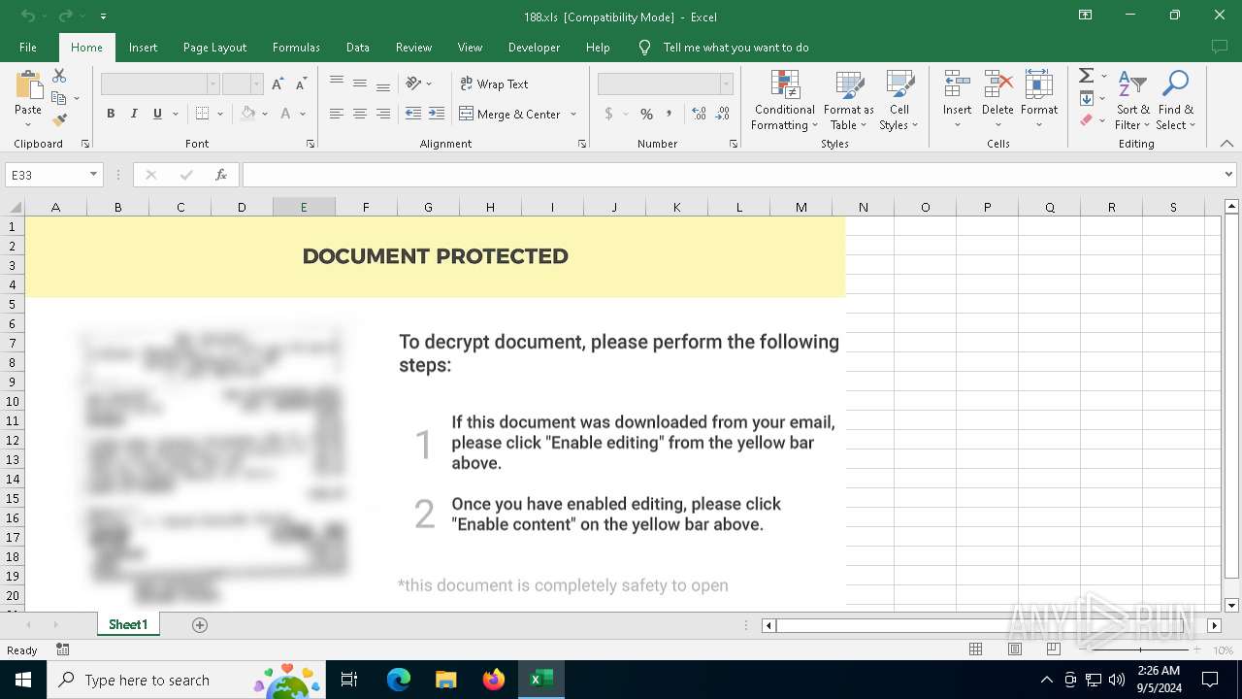Screen dimensions: 1242x699
Task: Click the Accounting dollar format icon
Action: [608, 114]
